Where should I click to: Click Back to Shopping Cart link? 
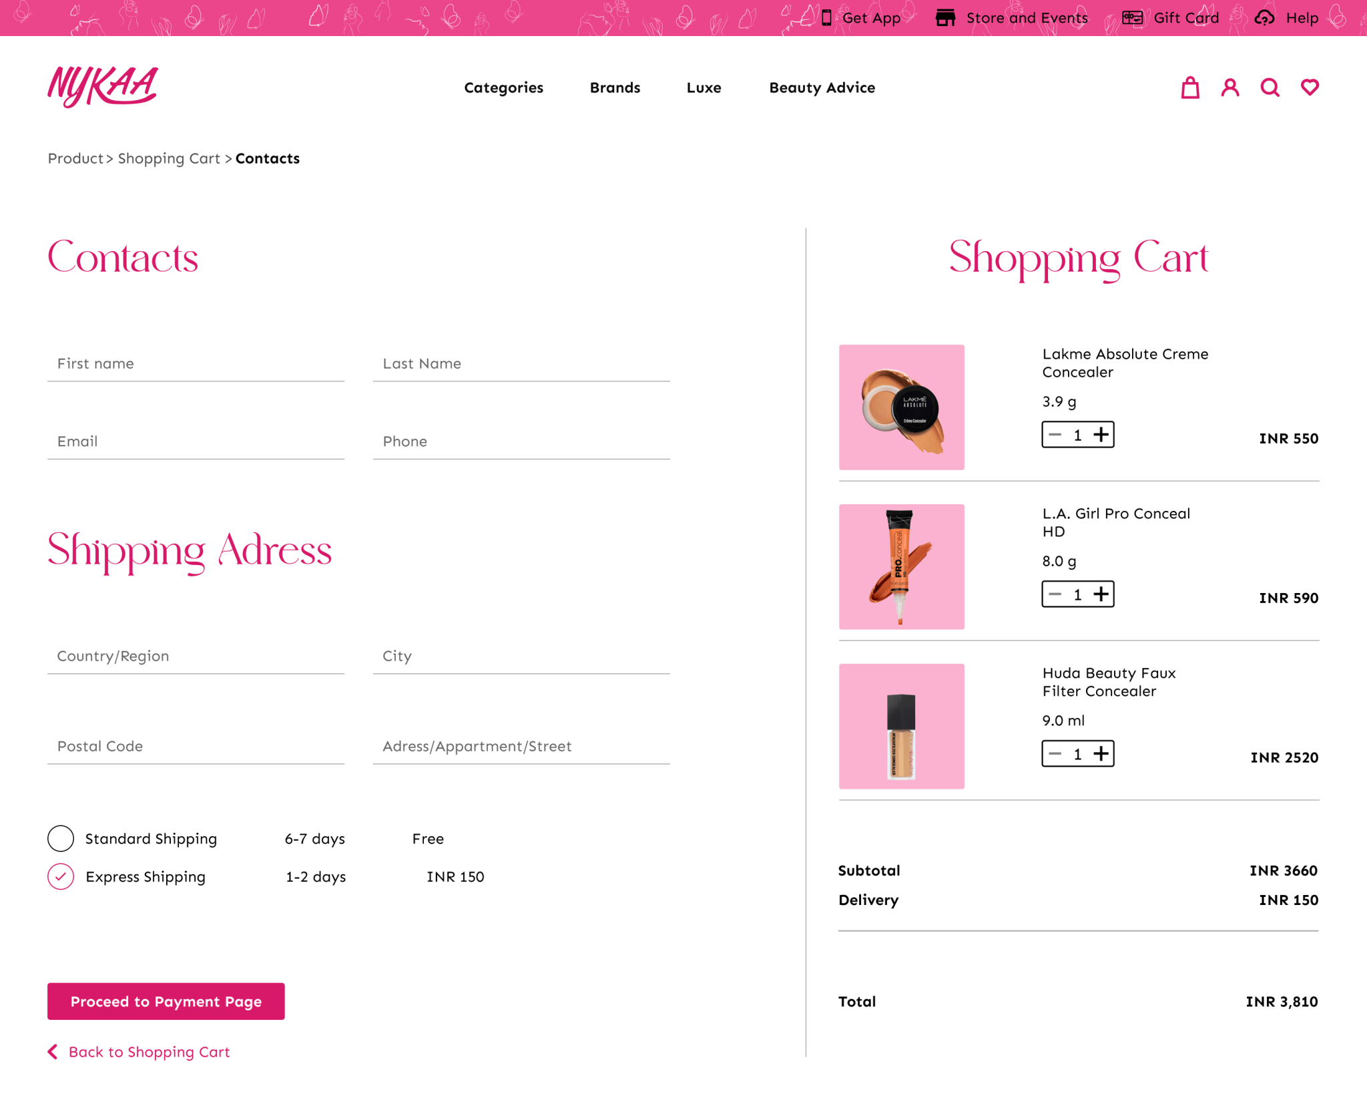pos(149,1051)
